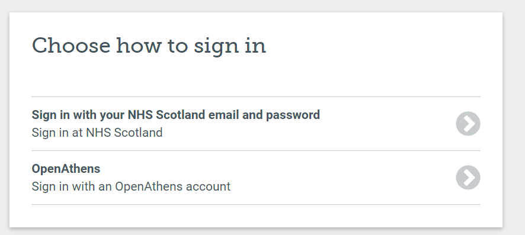The height and width of the screenshot is (235, 525).
Task: Click the bold 'OpenAthens' title
Action: tap(66, 169)
